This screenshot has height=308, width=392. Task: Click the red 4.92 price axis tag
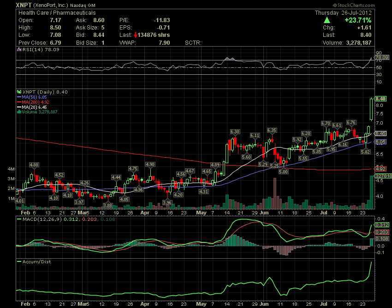380,169
